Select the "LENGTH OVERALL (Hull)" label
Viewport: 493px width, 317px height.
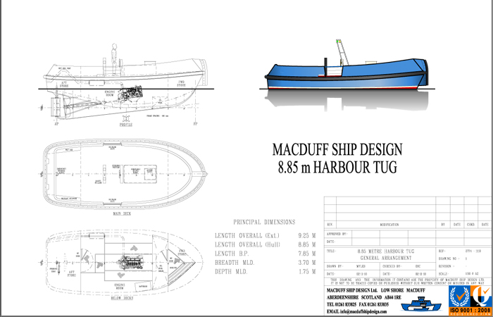[247, 244]
